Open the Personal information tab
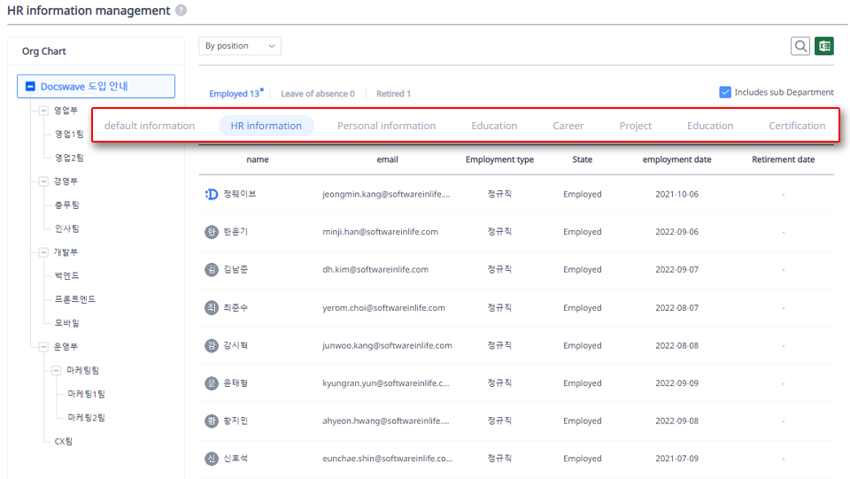Screen dimensions: 850x479 click(x=387, y=126)
